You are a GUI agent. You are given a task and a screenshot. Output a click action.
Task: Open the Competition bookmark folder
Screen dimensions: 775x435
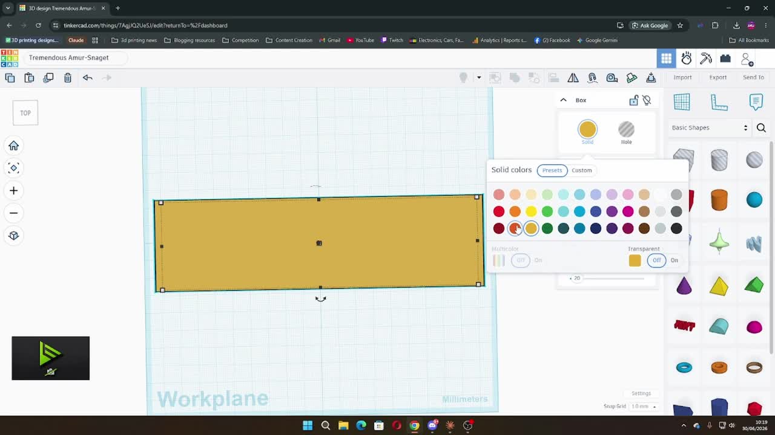pyautogui.click(x=240, y=40)
